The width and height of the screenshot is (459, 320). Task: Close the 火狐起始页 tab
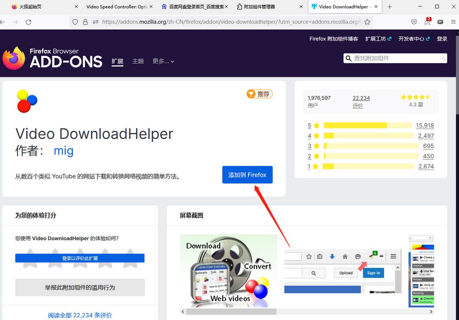76,7
